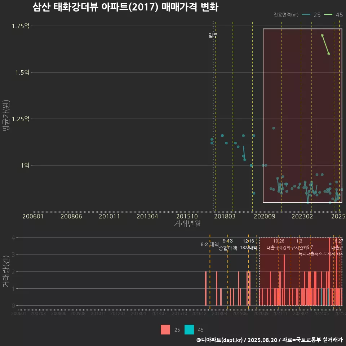Click the volume axis label 0
Viewport: 346px width, 346px height.
point(13,306)
